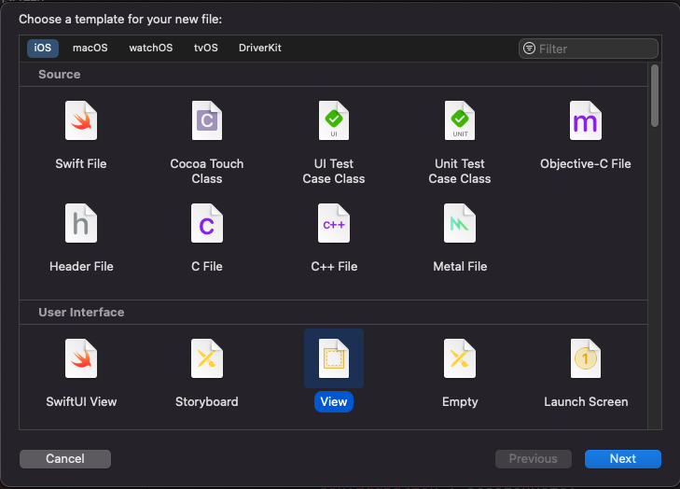680x489 pixels.
Task: Click the filter icon in search field
Action: point(529,49)
